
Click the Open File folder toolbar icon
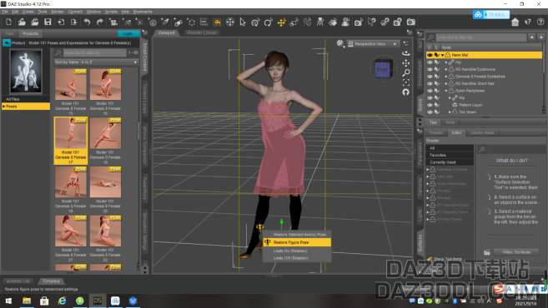(x=22, y=22)
